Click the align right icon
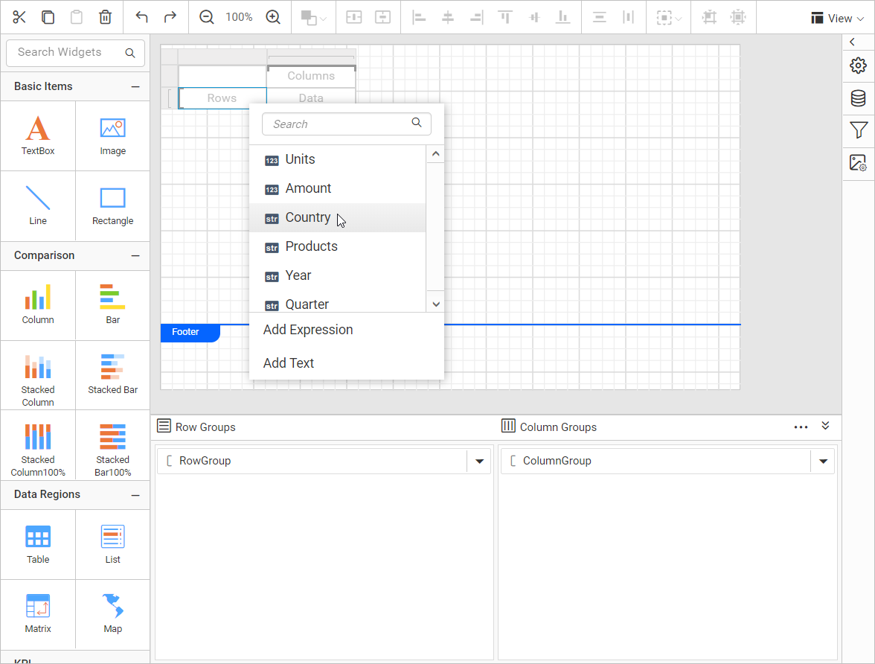Image resolution: width=875 pixels, height=664 pixels. pyautogui.click(x=476, y=18)
